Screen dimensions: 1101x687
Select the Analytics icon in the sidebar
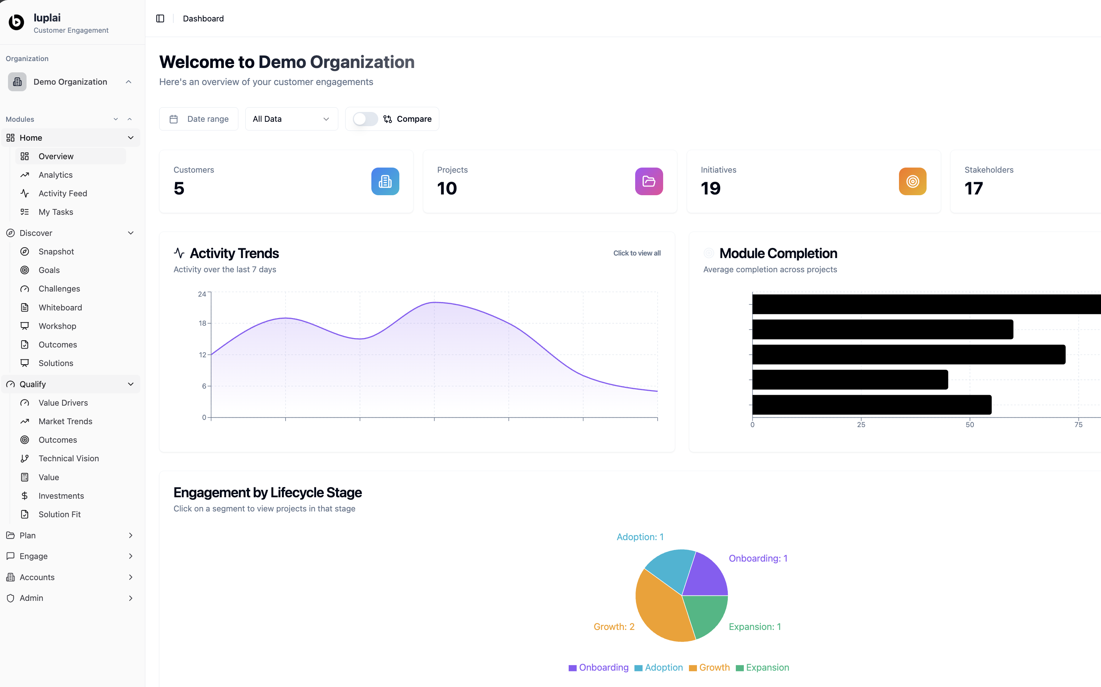click(x=25, y=174)
